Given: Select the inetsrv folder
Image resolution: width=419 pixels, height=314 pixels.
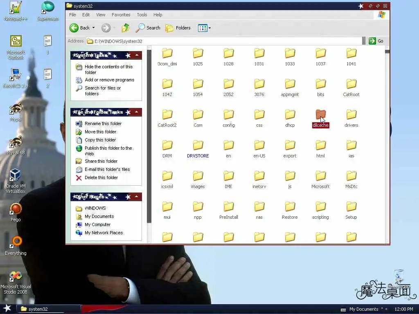Looking at the screenshot, I should coord(259,180).
